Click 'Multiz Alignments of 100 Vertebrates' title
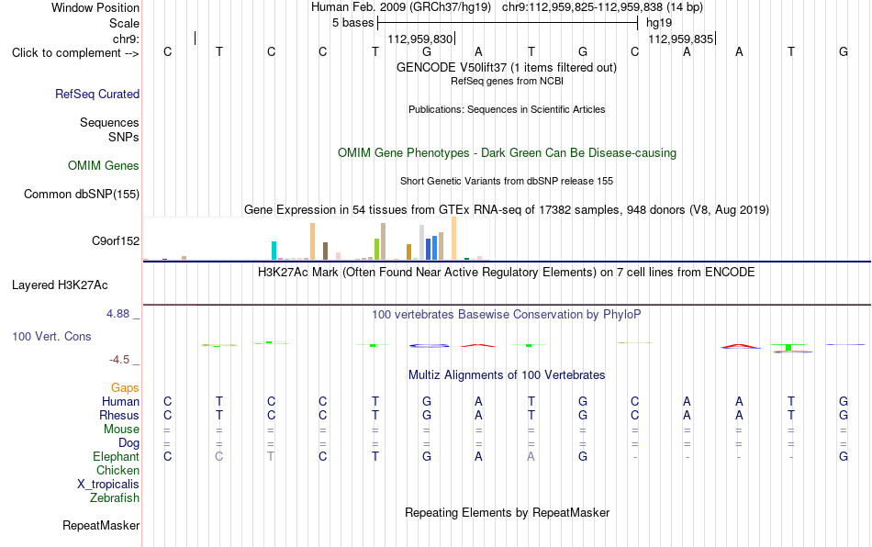Viewport: 872px width, 547px height. point(507,374)
